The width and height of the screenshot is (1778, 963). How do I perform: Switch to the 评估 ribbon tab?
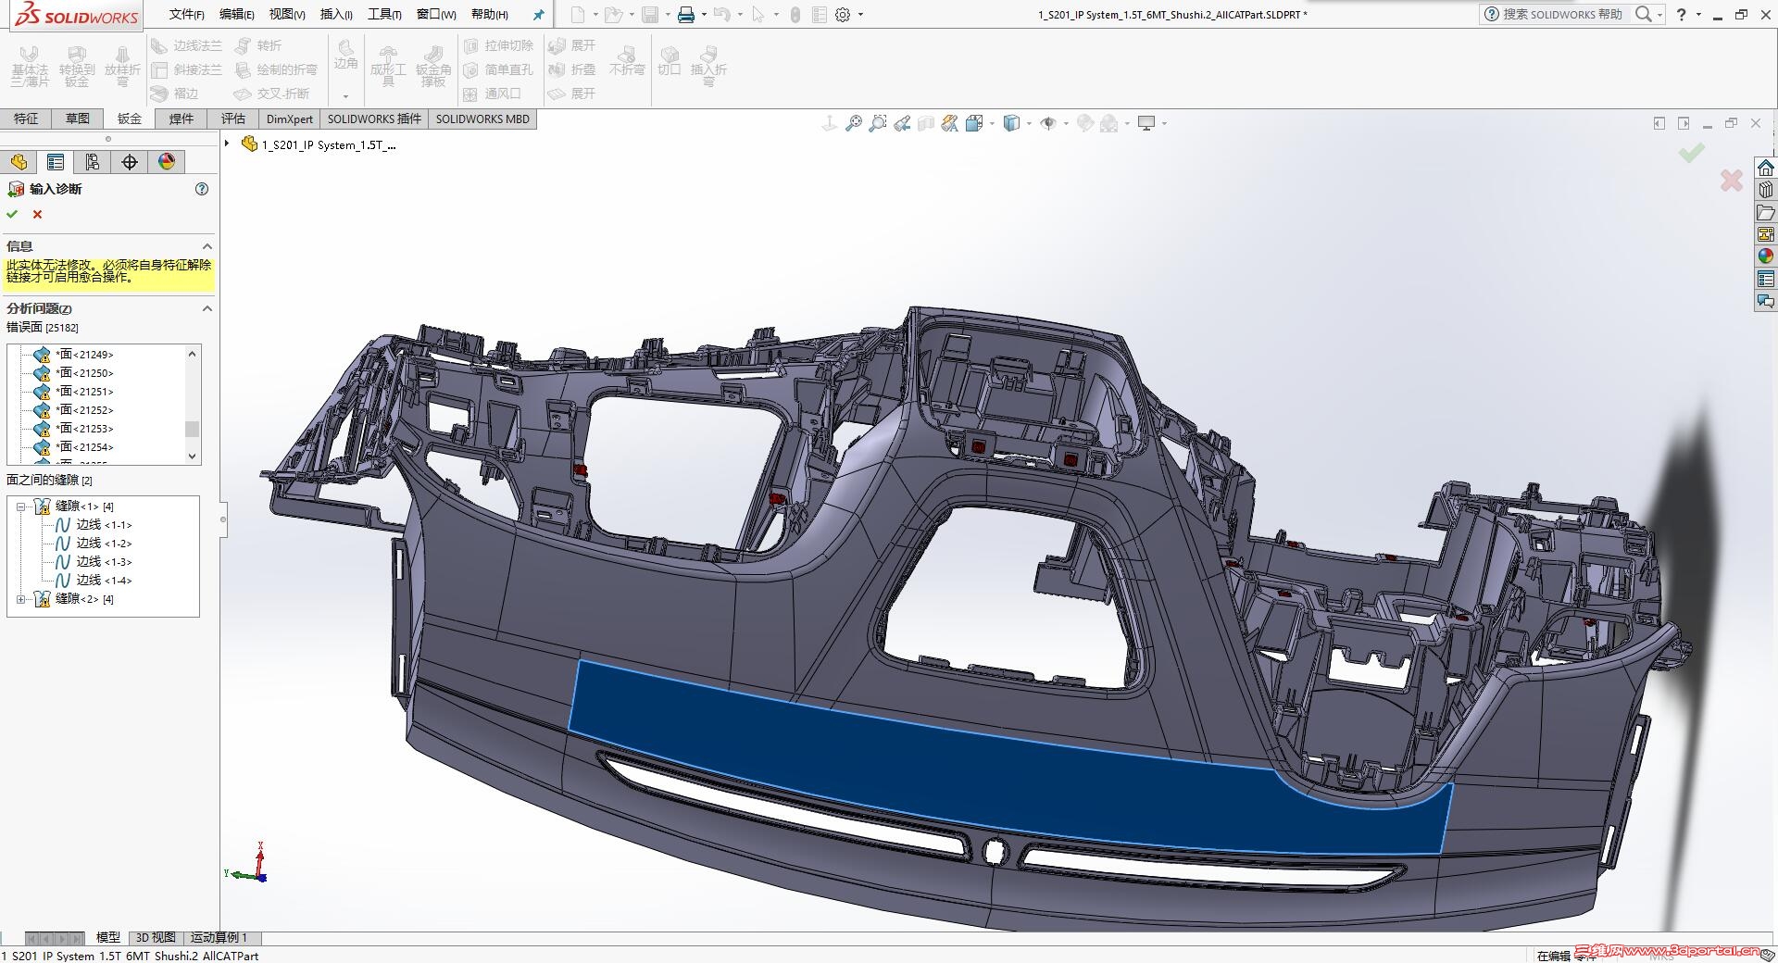click(x=233, y=119)
